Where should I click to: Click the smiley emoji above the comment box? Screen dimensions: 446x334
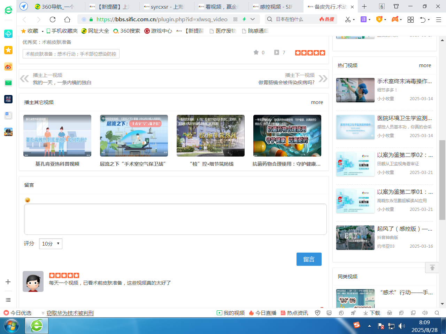tap(27, 200)
